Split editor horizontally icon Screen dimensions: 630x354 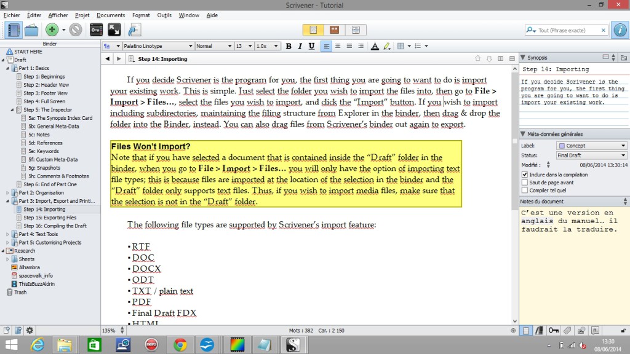(512, 58)
